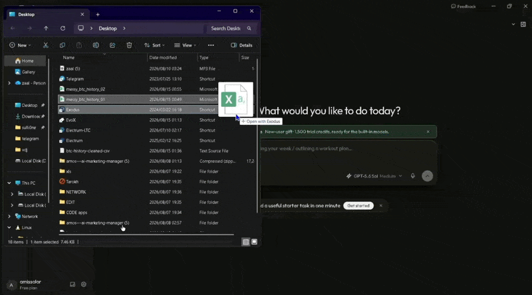The height and width of the screenshot is (295, 532).
Task: Collapse the This PC tree node
Action: [x=9, y=183]
